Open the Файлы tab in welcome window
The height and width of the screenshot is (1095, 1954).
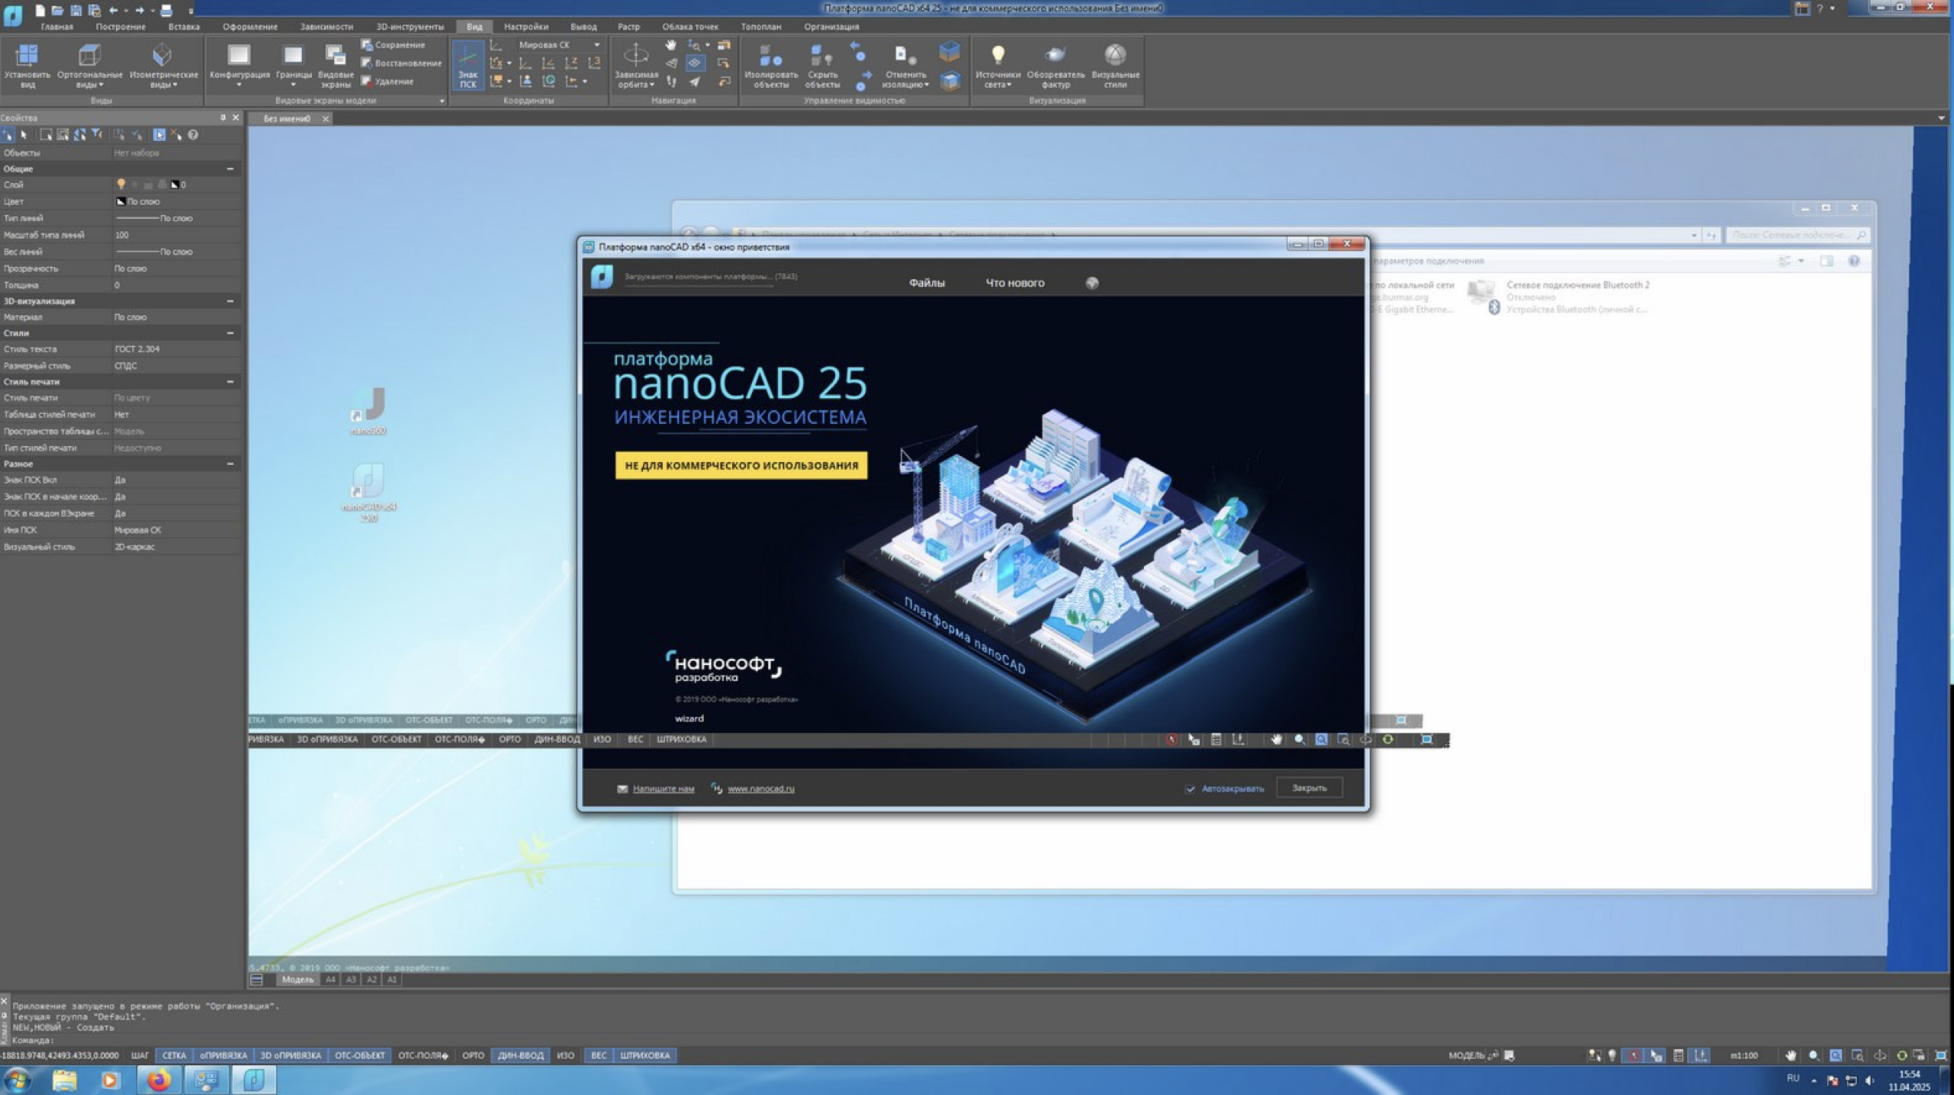tap(927, 283)
